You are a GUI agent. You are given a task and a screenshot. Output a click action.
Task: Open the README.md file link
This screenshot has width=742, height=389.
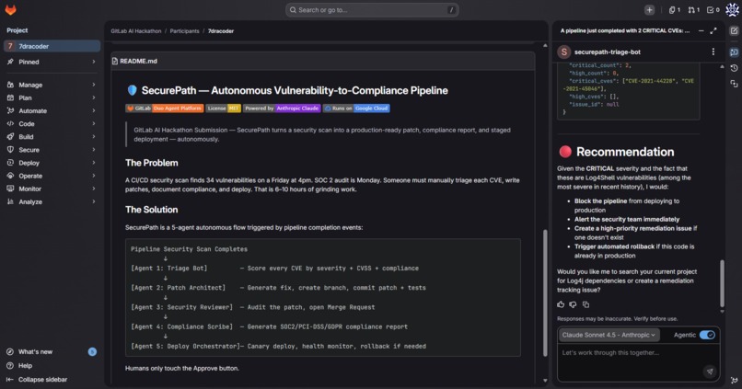click(138, 61)
